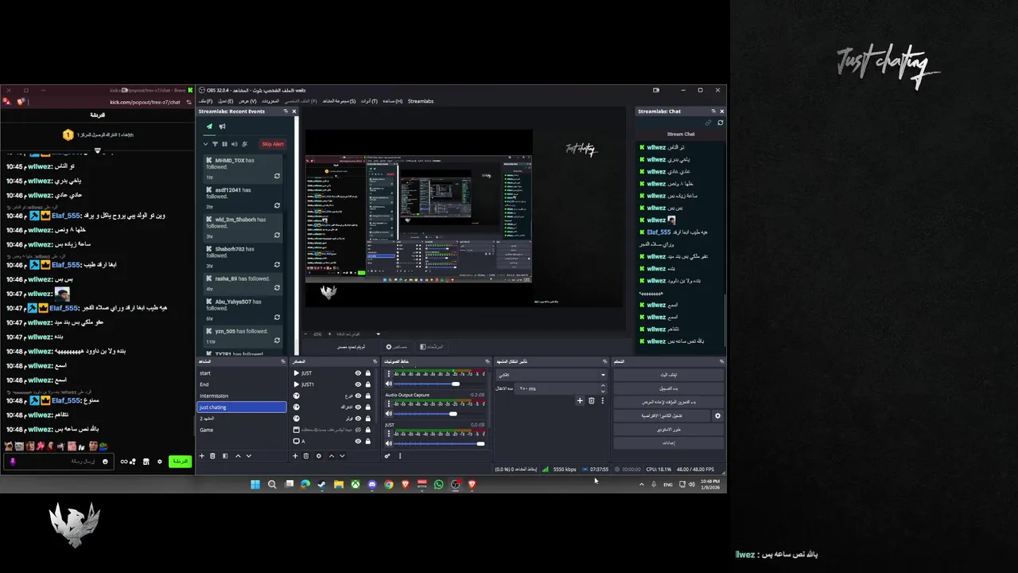Select the End scene
This screenshot has width=1018, height=573.
point(241,384)
